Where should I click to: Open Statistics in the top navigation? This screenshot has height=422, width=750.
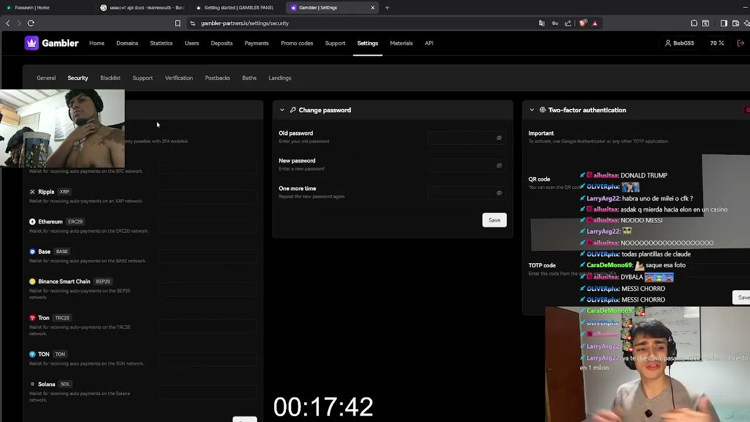coord(161,43)
